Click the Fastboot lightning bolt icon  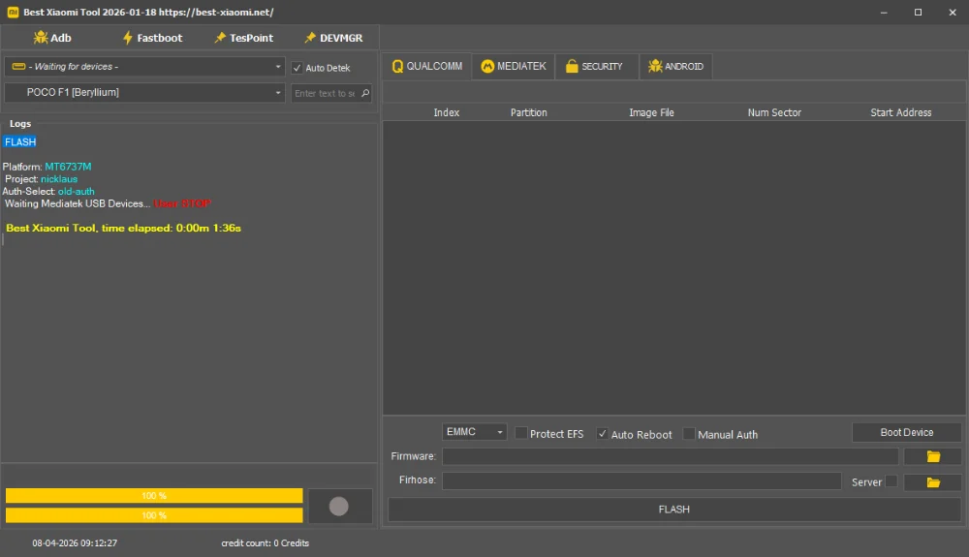[x=127, y=38]
